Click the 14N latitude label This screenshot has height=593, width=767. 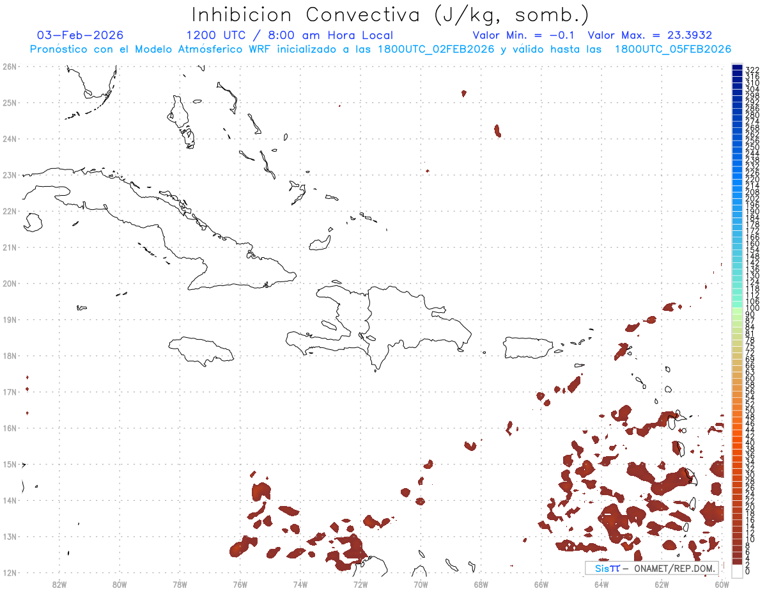(x=9, y=500)
